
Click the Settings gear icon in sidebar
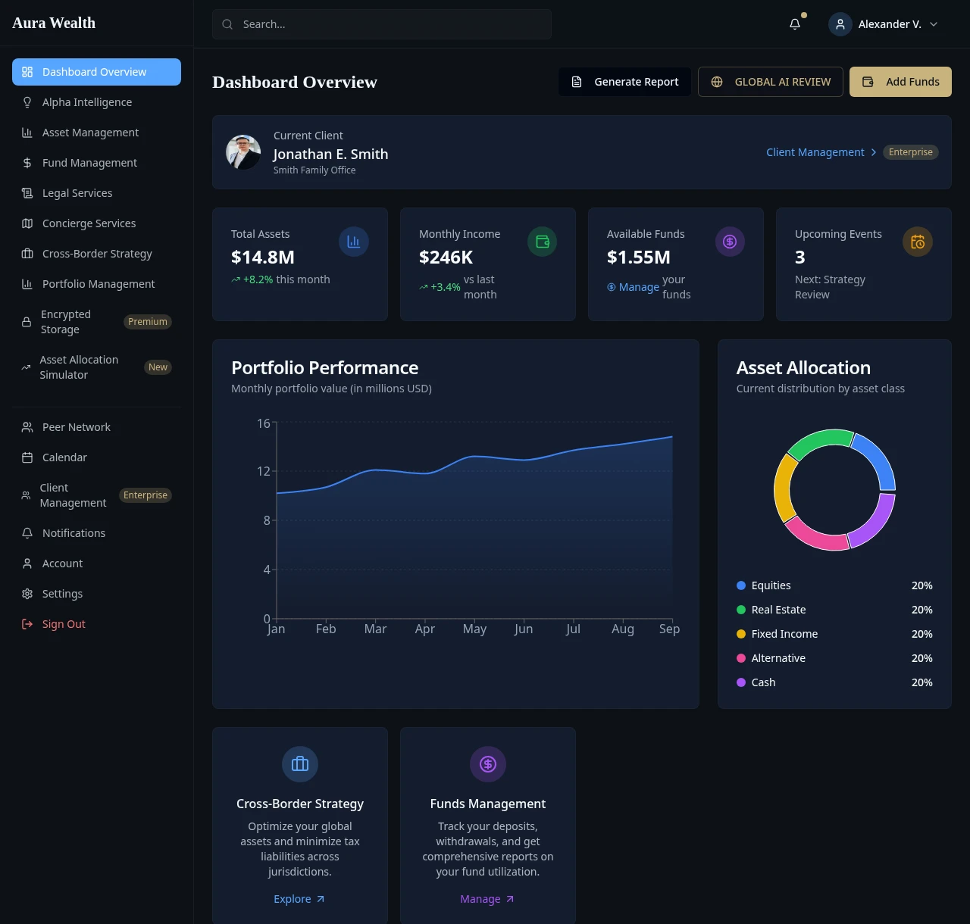coord(27,594)
